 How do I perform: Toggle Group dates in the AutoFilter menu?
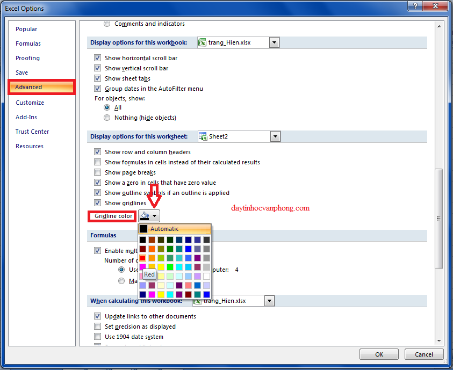(x=98, y=89)
